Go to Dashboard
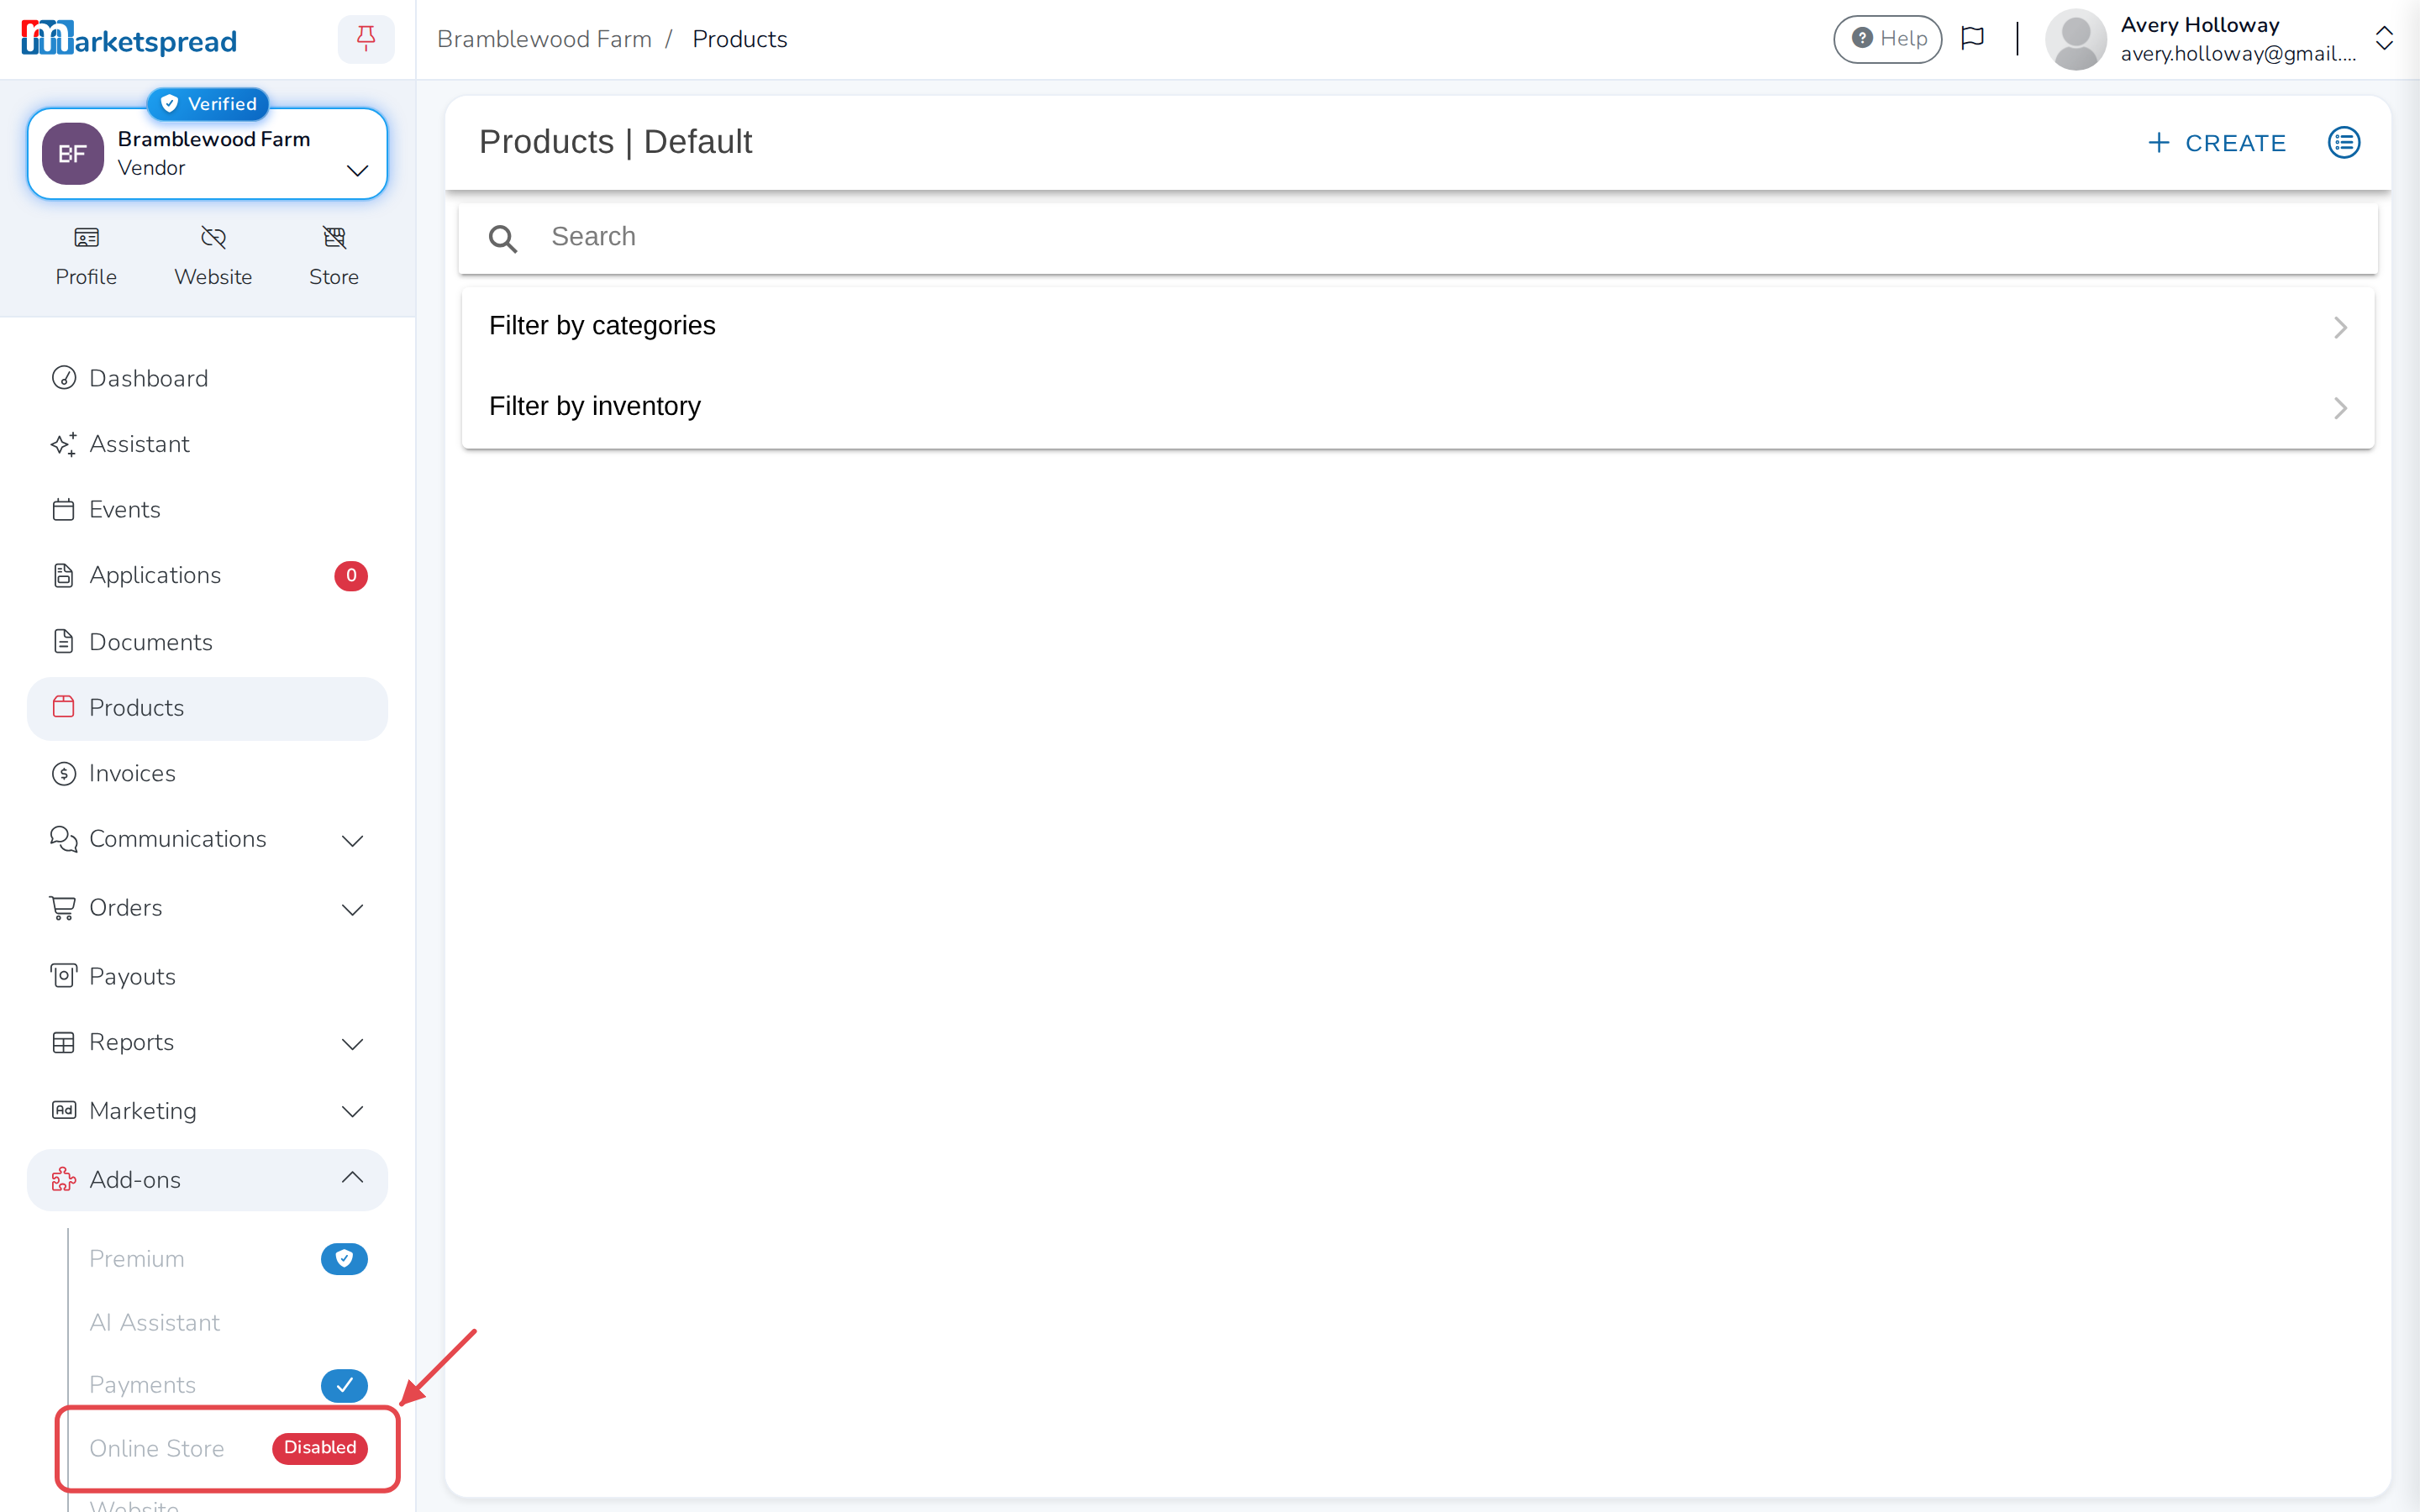2420x1512 pixels. 208,378
